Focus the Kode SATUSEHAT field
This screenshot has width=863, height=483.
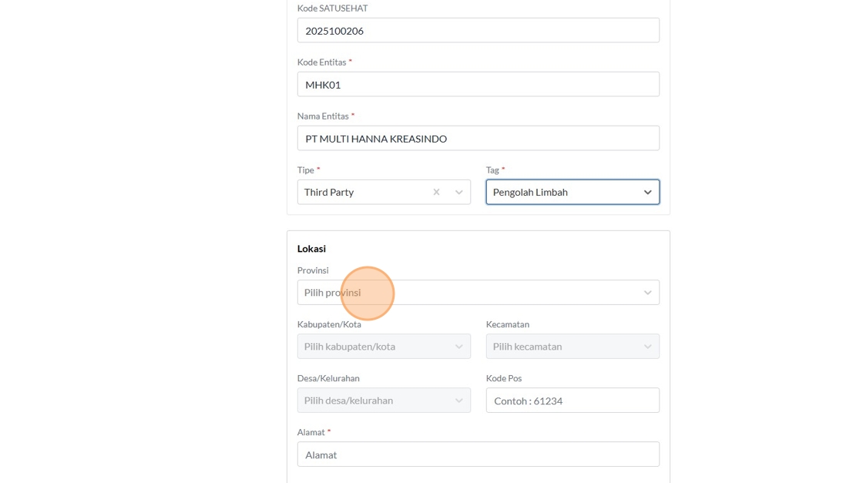click(x=478, y=31)
